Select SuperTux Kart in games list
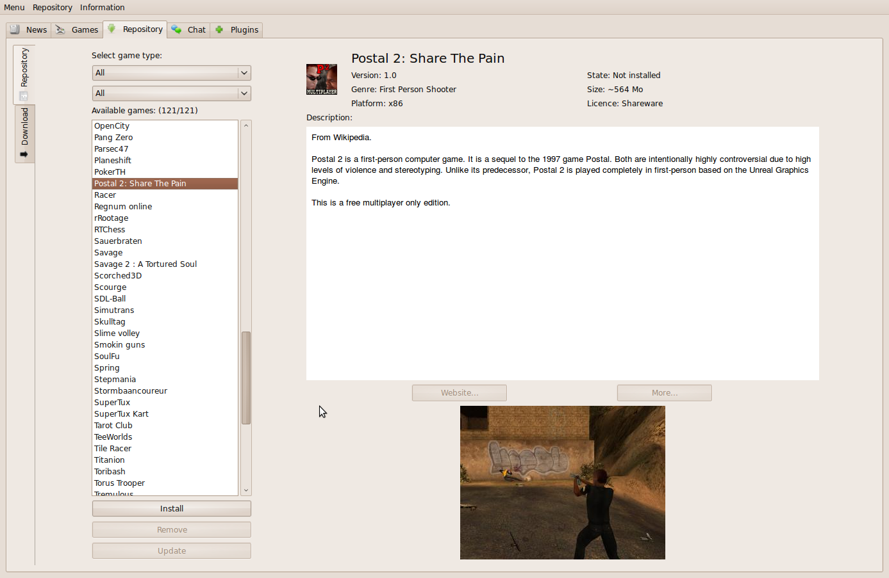Screen dimensions: 889x578 121,414
